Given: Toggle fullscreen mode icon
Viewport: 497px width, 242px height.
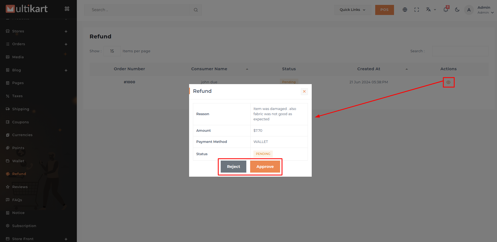Looking at the screenshot, I should click(417, 10).
